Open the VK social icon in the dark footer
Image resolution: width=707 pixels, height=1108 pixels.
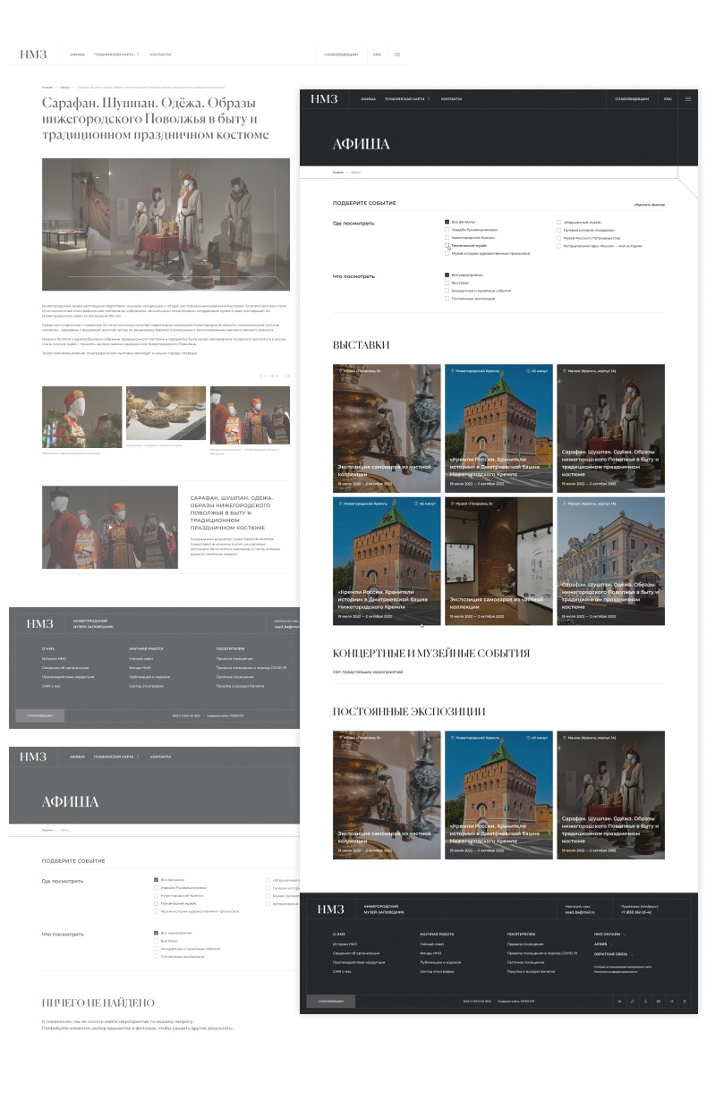pyautogui.click(x=618, y=1001)
